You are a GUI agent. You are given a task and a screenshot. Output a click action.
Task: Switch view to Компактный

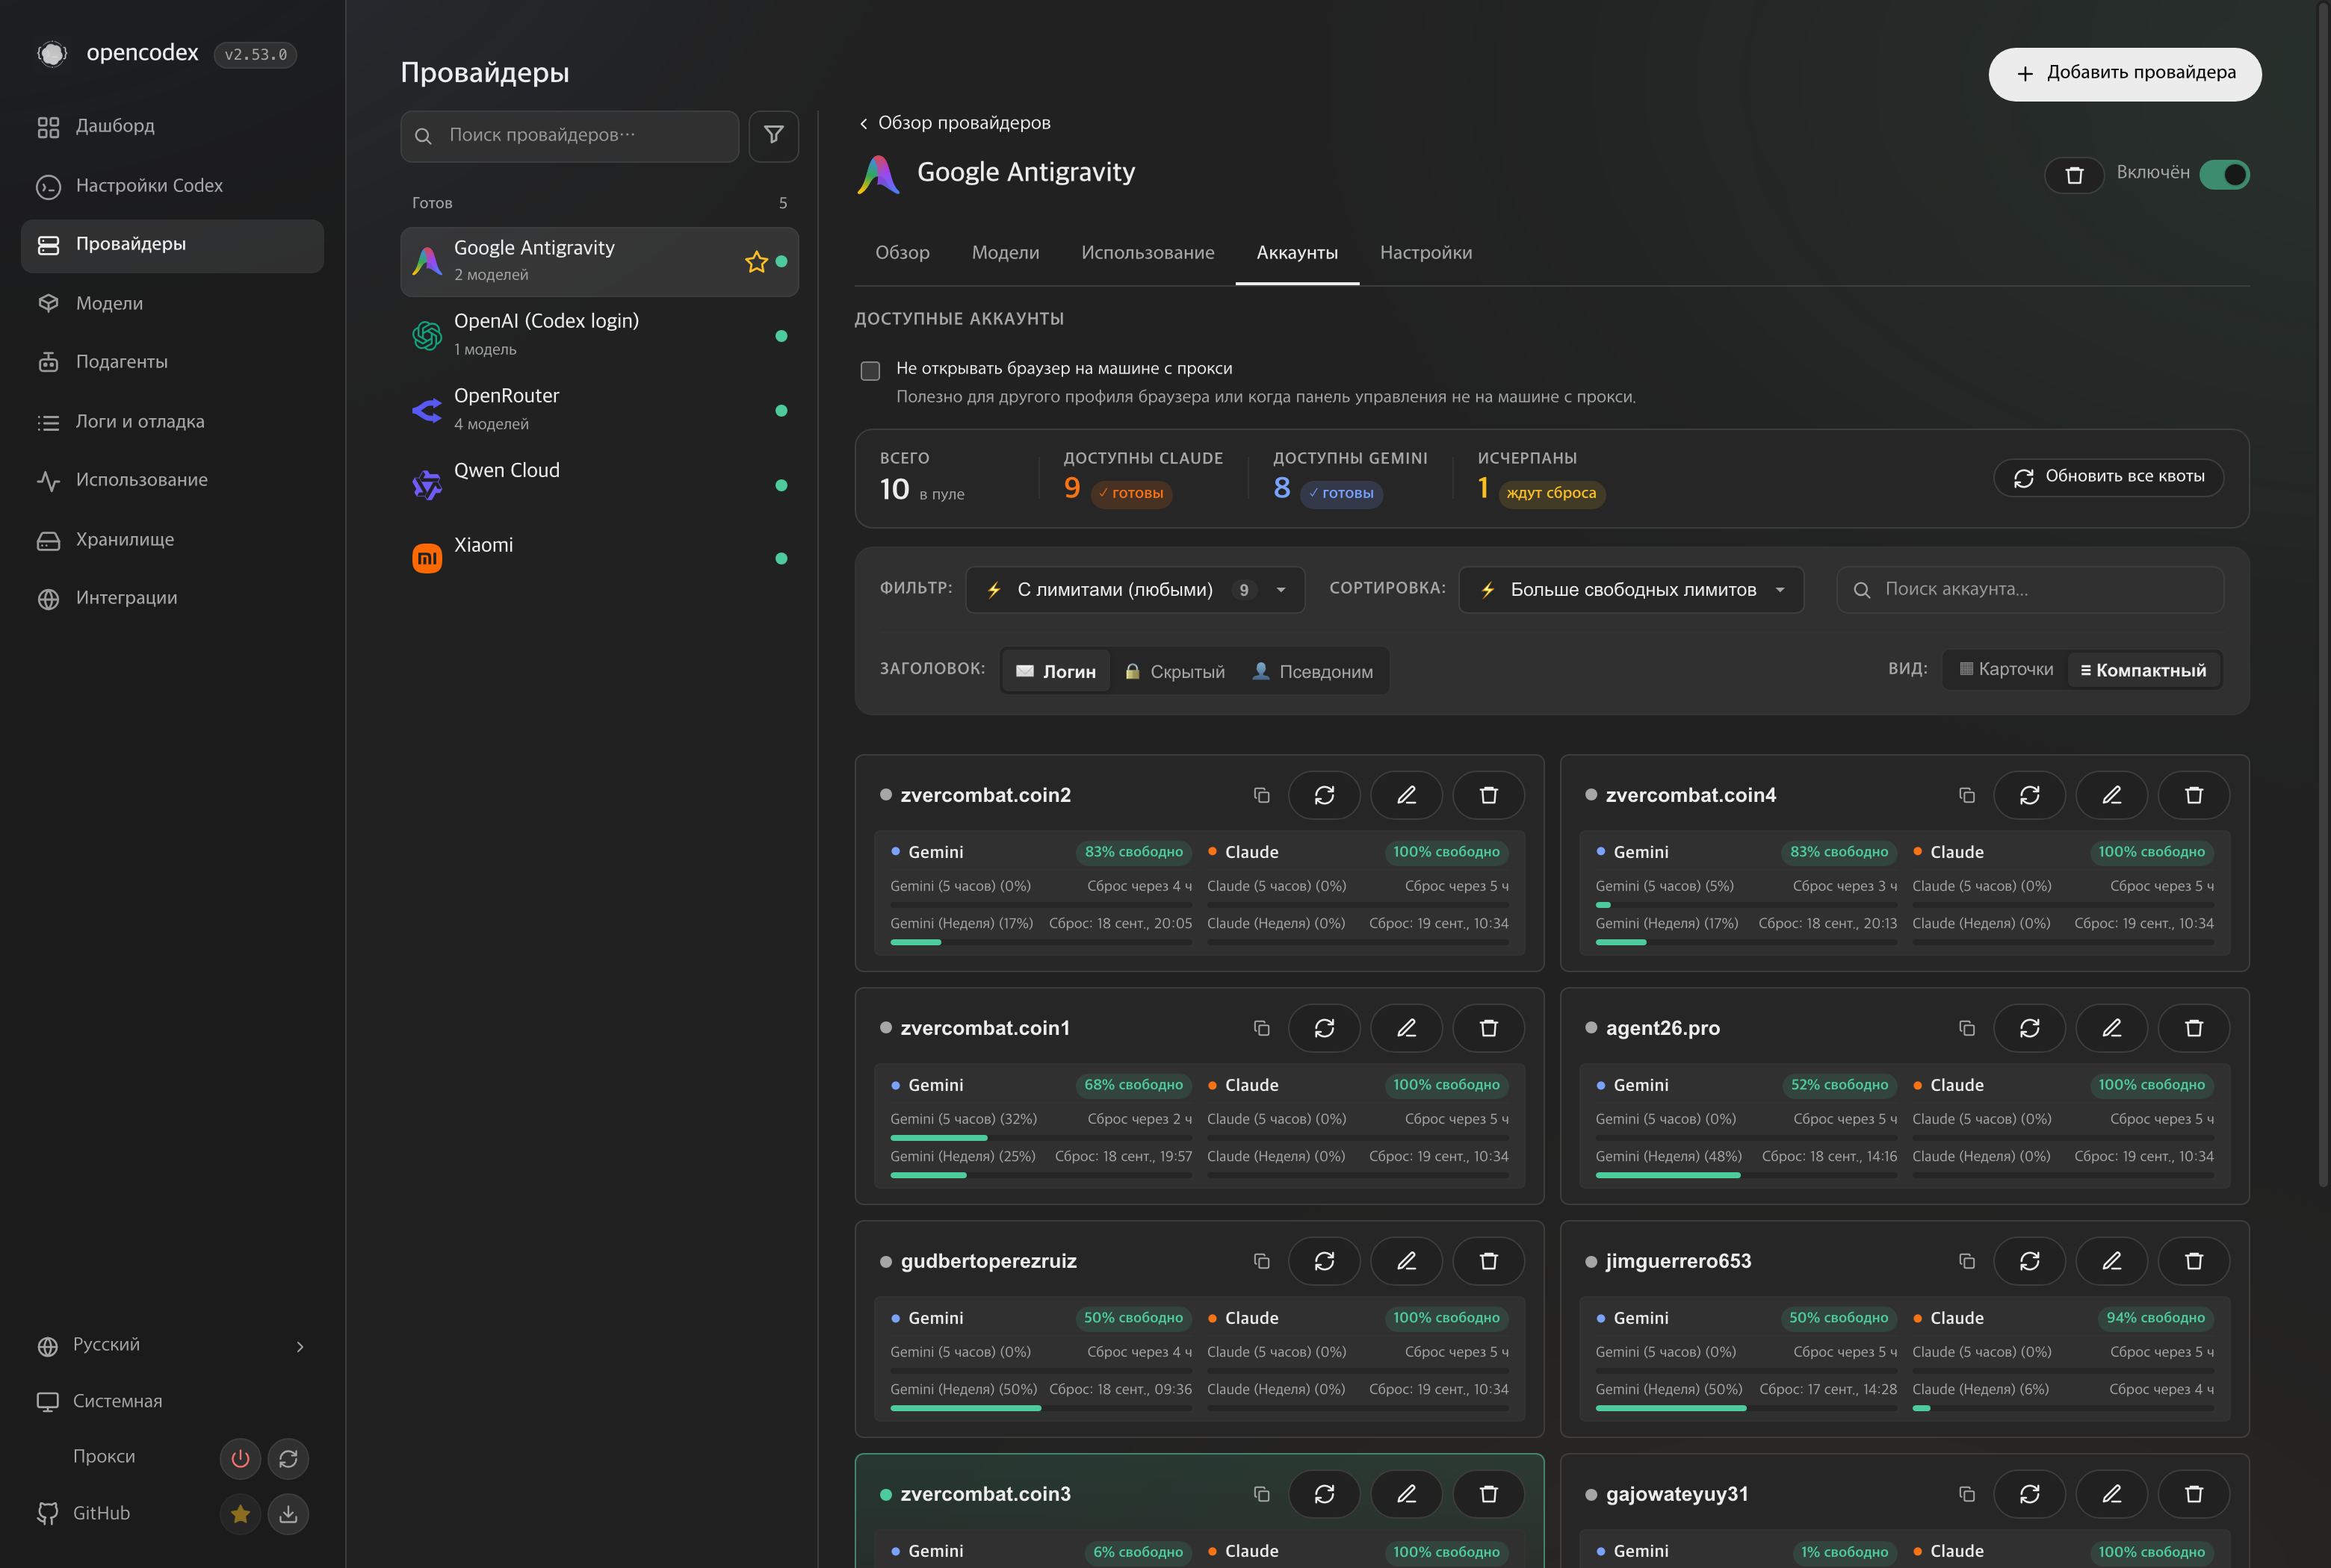(2143, 670)
